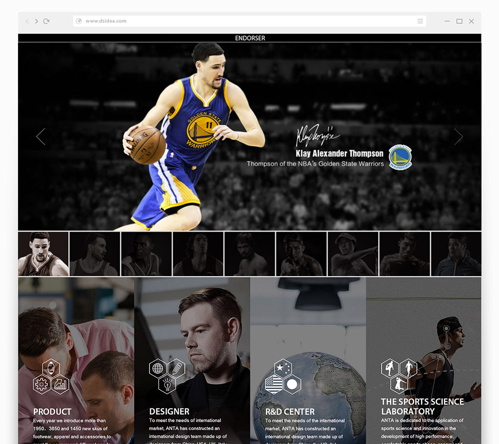Click the browser forward arrow
This screenshot has width=499, height=444.
click(36, 21)
